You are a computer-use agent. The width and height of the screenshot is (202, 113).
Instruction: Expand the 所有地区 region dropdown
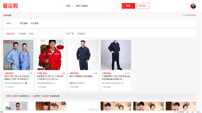coord(82,33)
